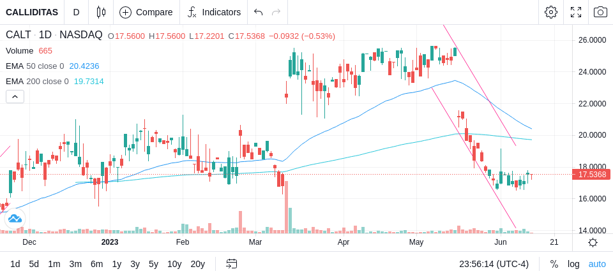Click the 14.0000 price axis label

coord(592,230)
